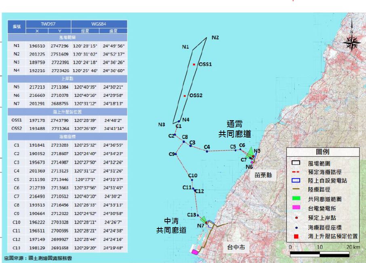Screen dimensions: 366x263
Task: Click the C9 cable route point
Action: (x=176, y=154)
